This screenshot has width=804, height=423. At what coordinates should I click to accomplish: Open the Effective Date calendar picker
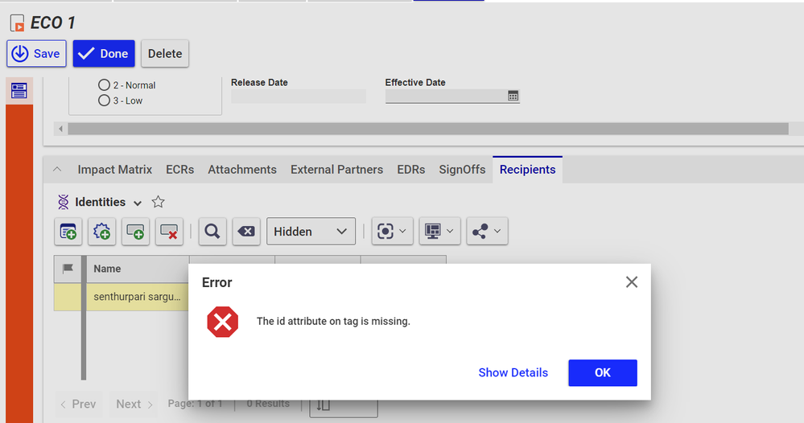coord(513,96)
